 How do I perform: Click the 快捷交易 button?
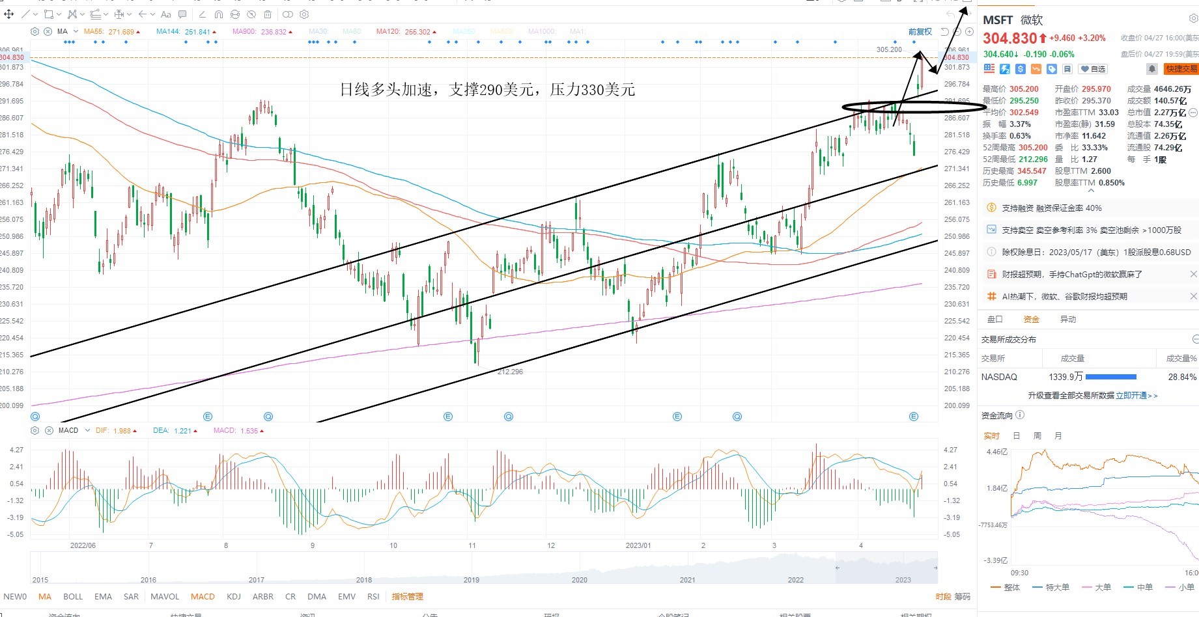(x=1181, y=69)
